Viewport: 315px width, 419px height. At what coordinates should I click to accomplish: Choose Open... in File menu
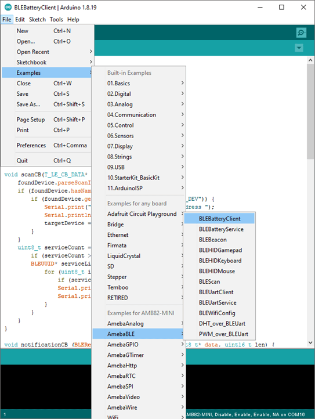[x=48, y=41]
